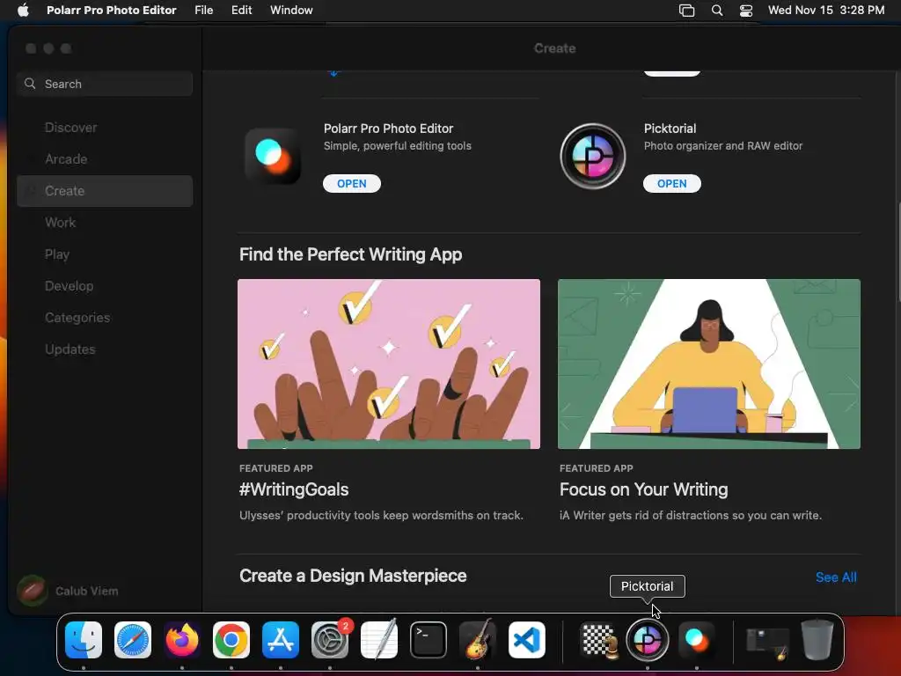This screenshot has height=676, width=901.
Task: Click "Create a Design Masterpiece" heading
Action: coord(353,576)
